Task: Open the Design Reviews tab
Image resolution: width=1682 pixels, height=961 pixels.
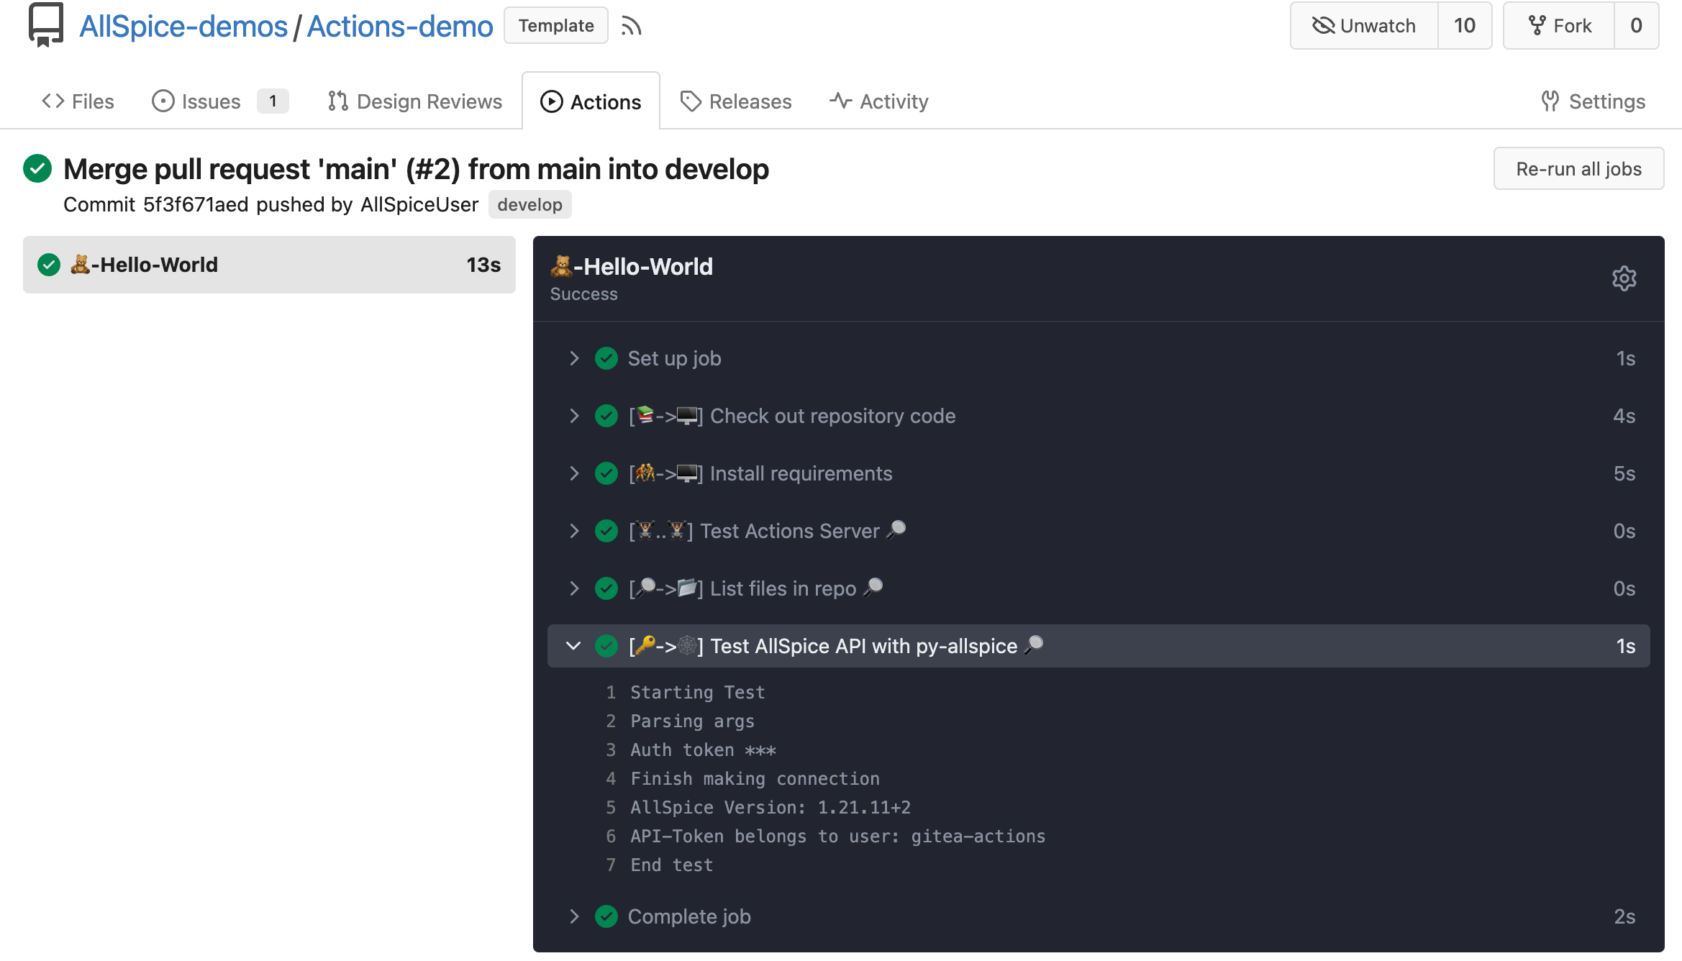Action: pyautogui.click(x=414, y=101)
